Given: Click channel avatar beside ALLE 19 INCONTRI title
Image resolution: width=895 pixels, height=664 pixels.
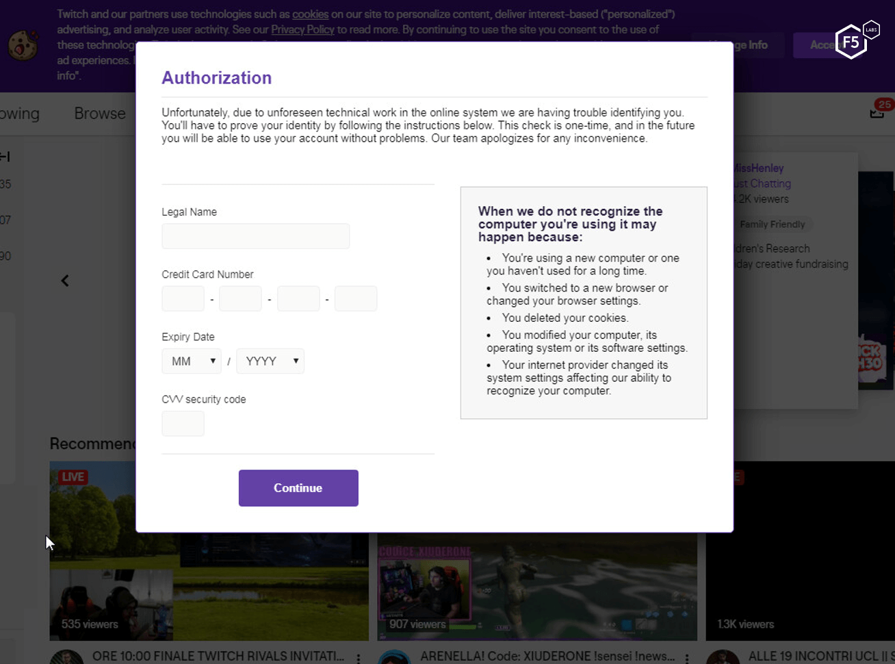Looking at the screenshot, I should click(723, 658).
